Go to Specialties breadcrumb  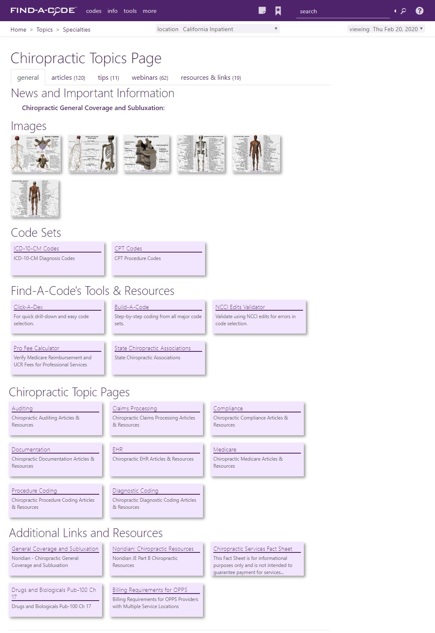point(76,29)
